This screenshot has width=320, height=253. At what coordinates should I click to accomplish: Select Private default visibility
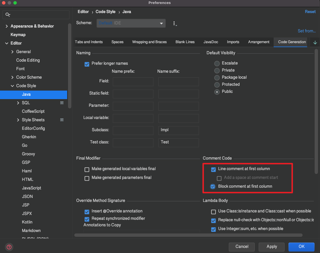pyautogui.click(x=217, y=70)
